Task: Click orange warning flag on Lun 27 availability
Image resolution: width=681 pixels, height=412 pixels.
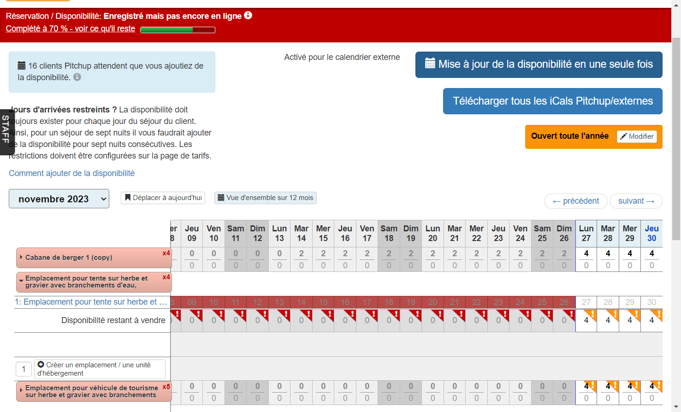Action: [592, 315]
